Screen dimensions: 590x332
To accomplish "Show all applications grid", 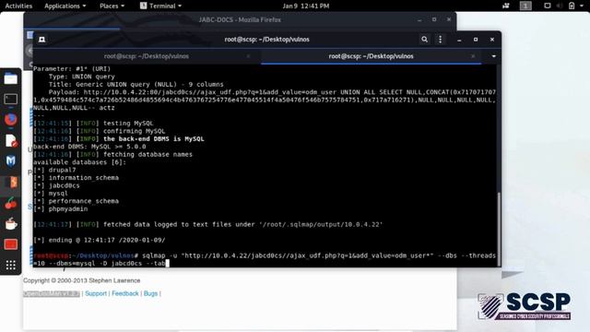I will 10,266.
